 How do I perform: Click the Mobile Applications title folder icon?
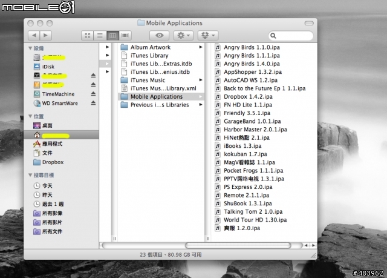(x=141, y=23)
